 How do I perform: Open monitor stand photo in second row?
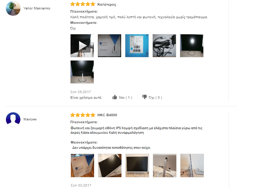82,72
